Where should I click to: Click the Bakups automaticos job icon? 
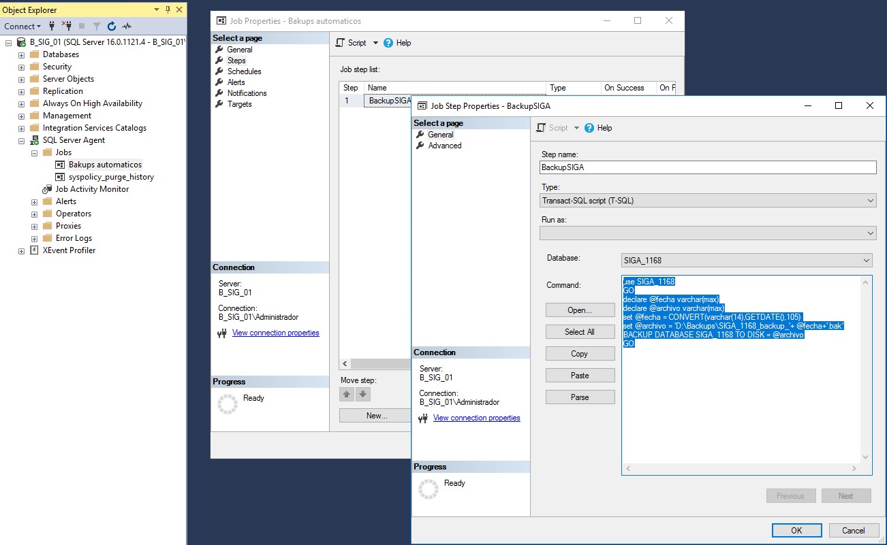(60, 165)
